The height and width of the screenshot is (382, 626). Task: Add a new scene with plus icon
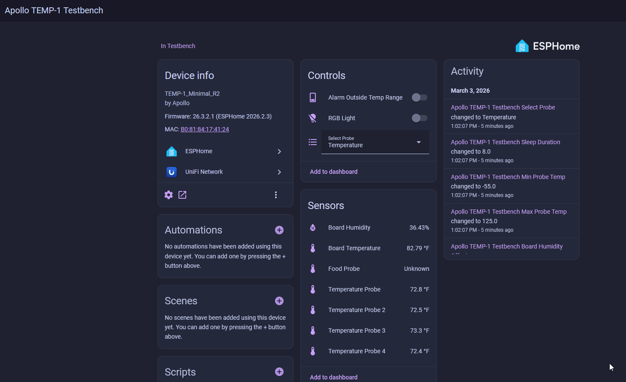click(x=279, y=301)
